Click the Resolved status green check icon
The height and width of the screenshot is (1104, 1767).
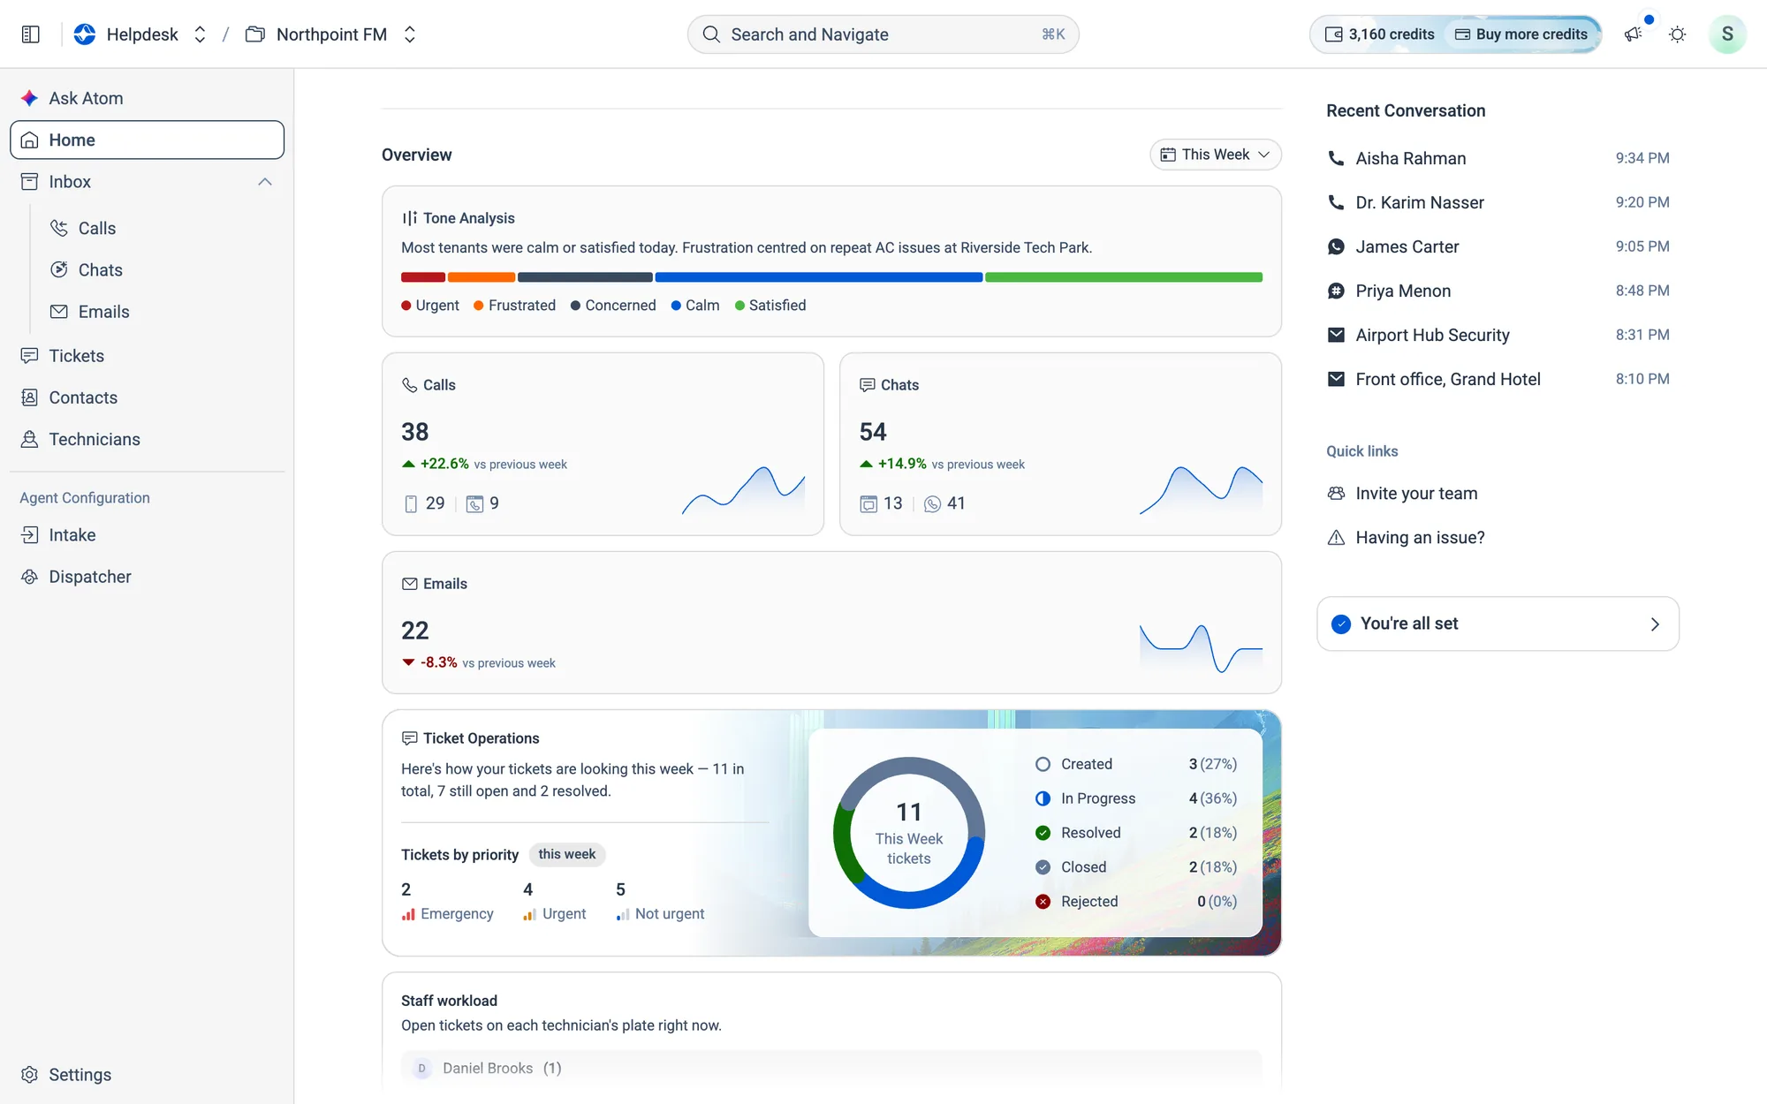[x=1043, y=833]
